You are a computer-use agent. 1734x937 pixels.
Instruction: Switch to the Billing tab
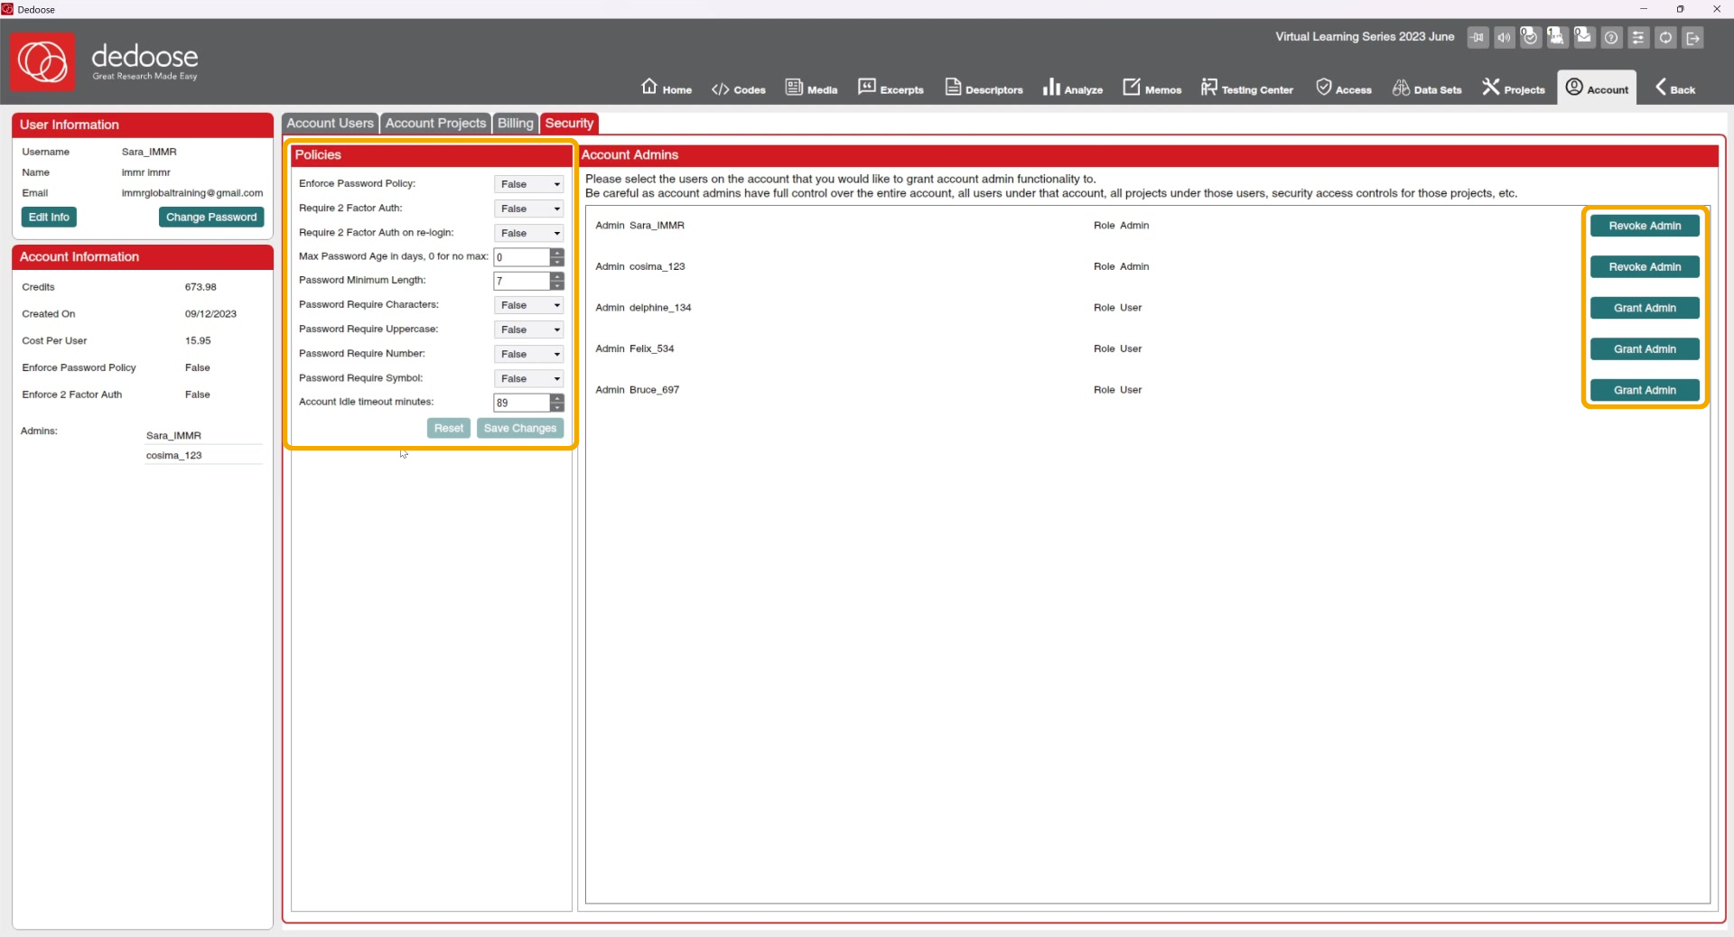click(x=515, y=124)
